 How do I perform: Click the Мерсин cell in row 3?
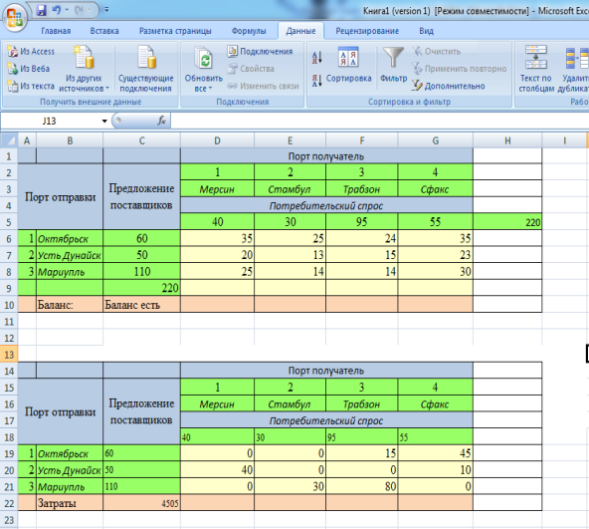click(217, 189)
